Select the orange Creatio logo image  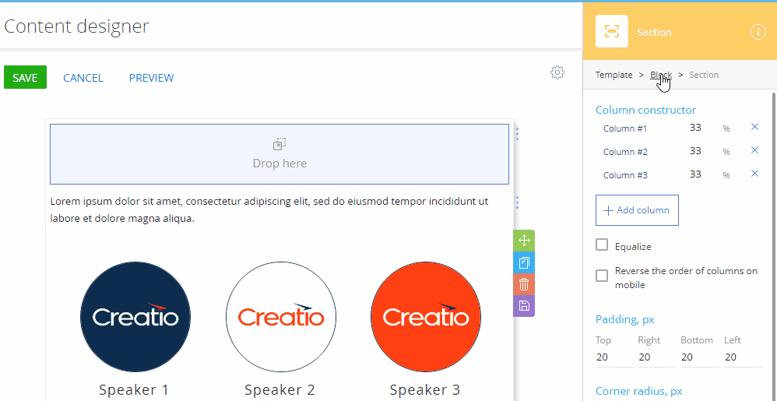pos(426,317)
